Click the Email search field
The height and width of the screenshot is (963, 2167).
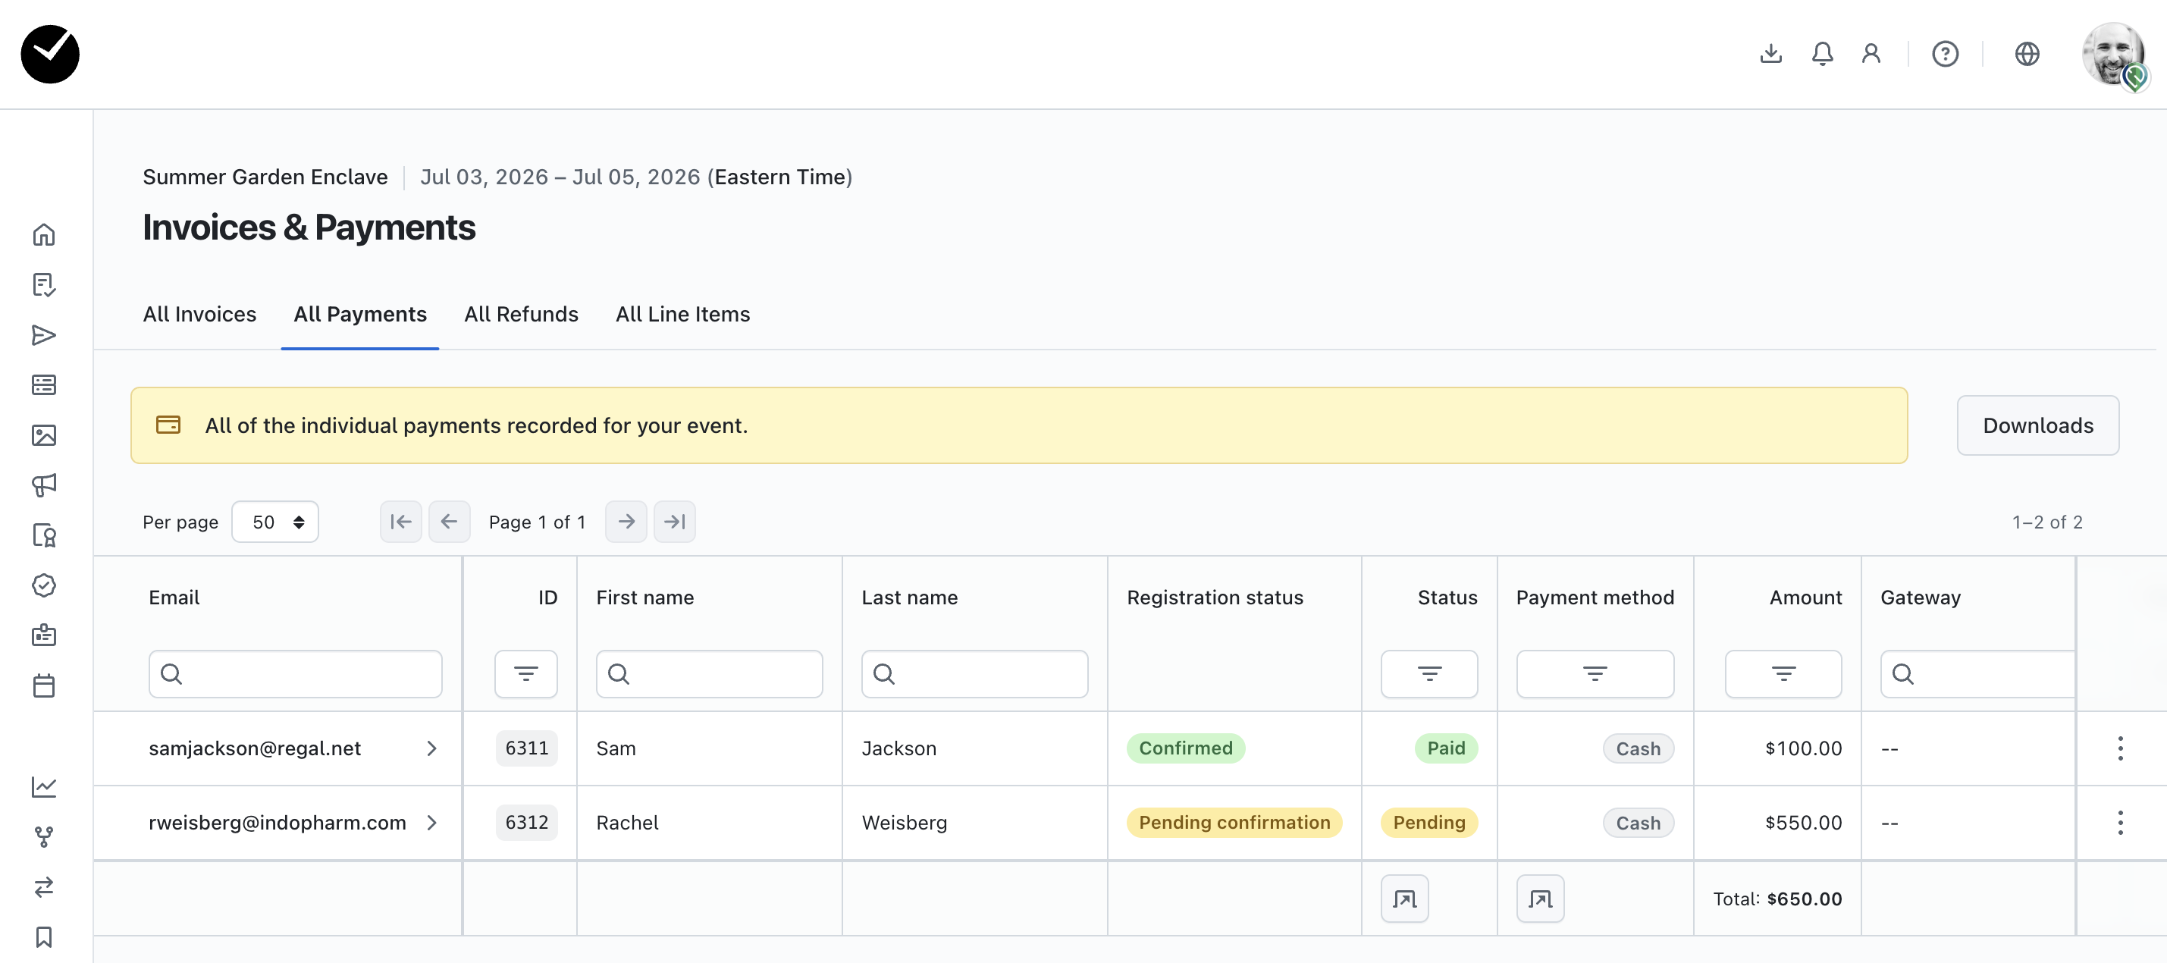tap(295, 673)
